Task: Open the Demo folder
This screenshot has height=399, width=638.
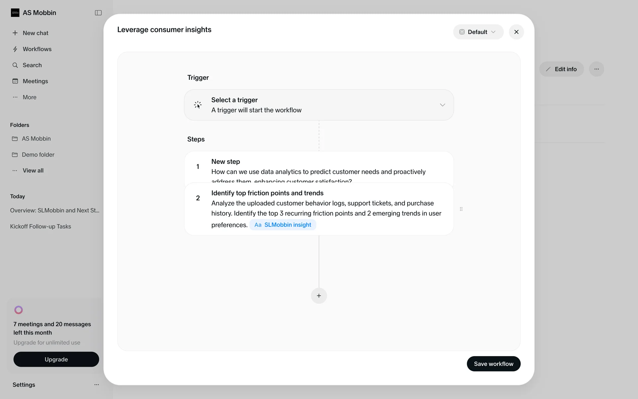Action: click(x=38, y=155)
